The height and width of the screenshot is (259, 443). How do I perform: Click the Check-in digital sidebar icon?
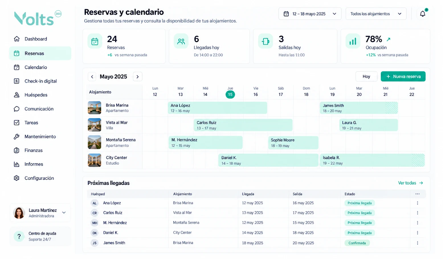[x=17, y=81]
